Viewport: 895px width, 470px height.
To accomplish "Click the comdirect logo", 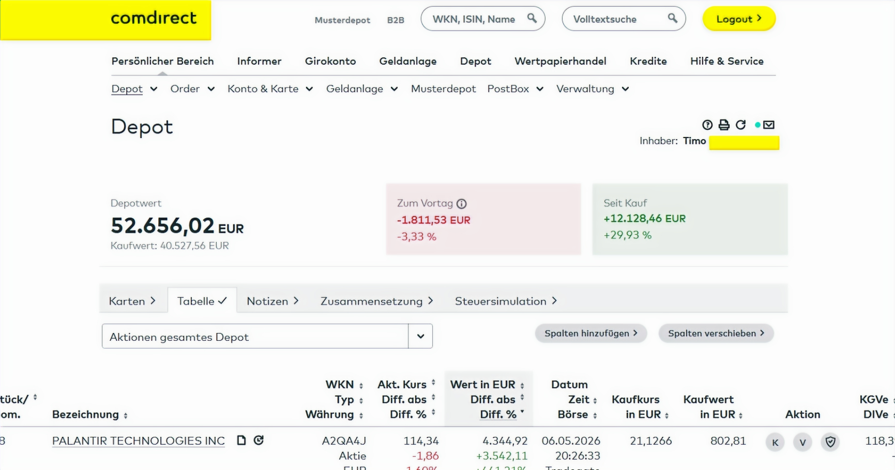I will coord(154,18).
